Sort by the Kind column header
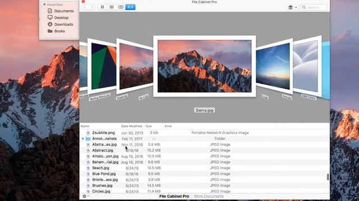This screenshot has width=359, height=201. point(168,126)
